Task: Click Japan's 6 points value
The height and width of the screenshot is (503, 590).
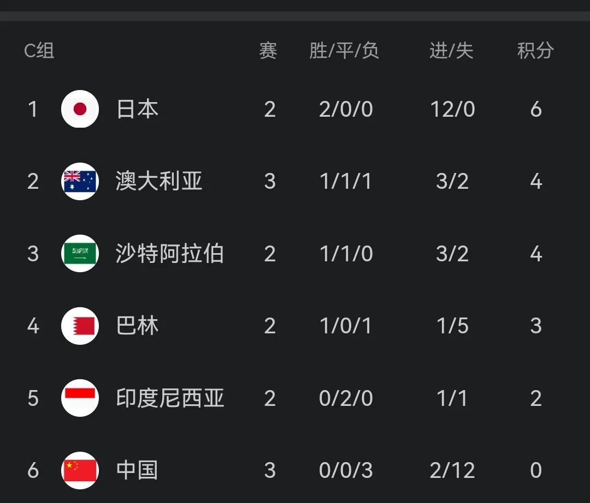Action: pos(536,109)
